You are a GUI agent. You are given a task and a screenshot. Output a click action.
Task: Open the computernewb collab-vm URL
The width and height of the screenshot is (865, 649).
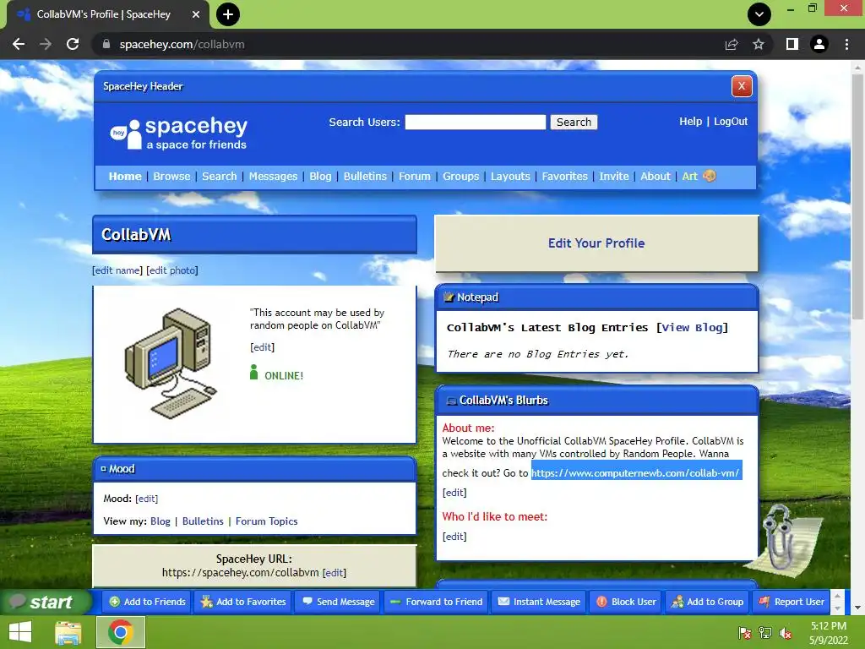click(x=635, y=473)
